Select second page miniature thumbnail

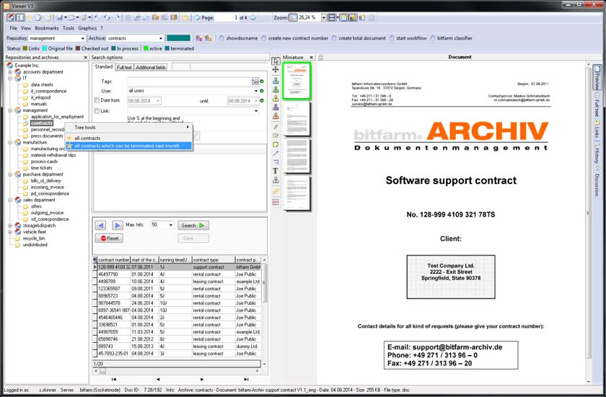297,118
